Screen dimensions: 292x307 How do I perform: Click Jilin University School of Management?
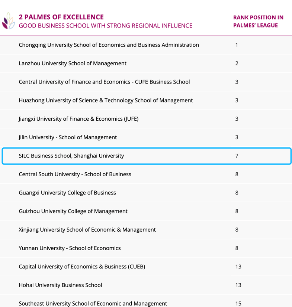(x=68, y=137)
